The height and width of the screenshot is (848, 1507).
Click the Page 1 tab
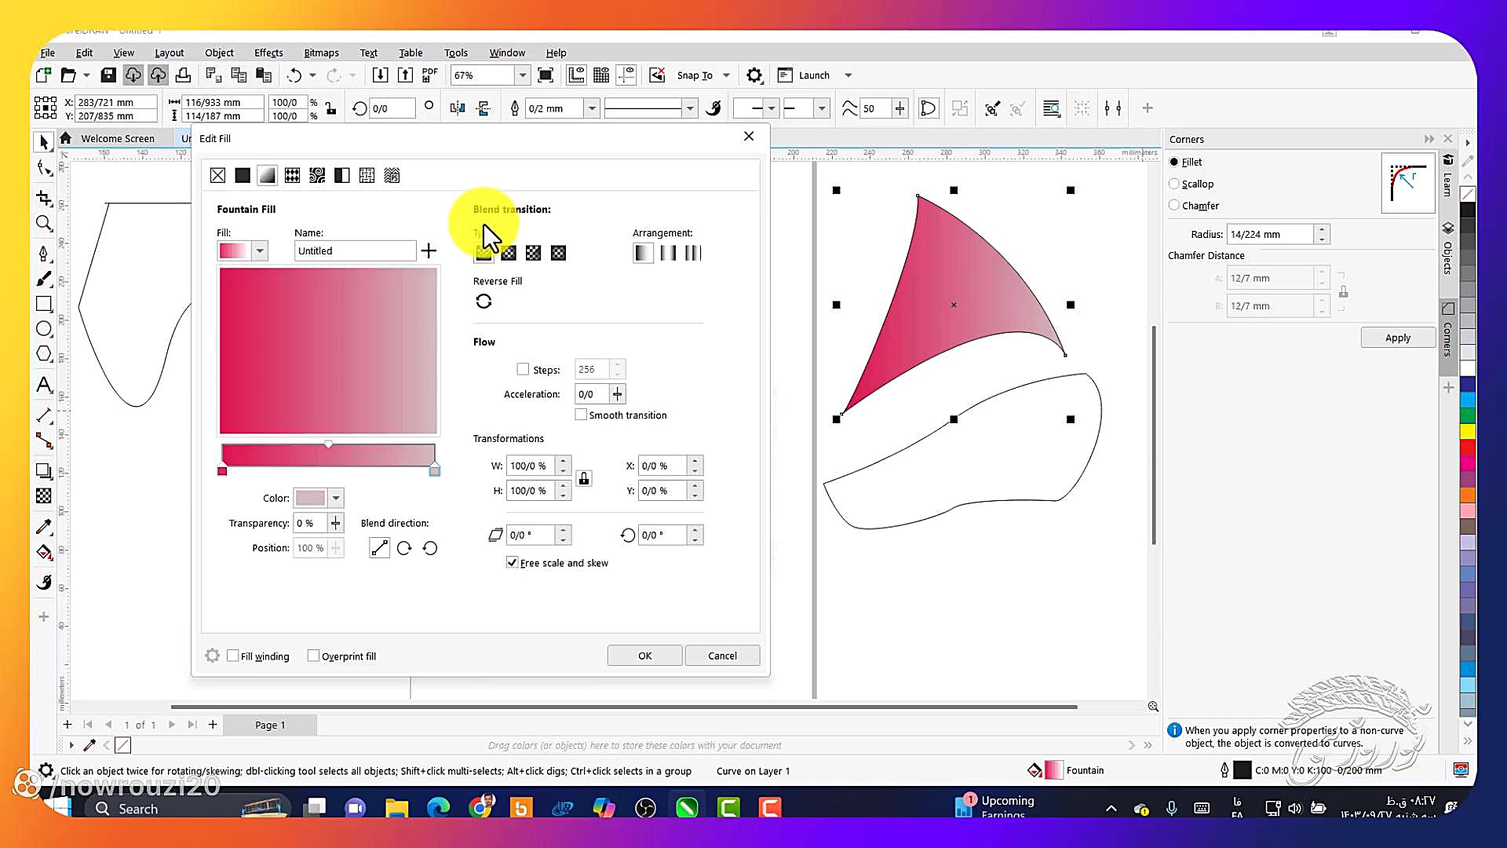click(270, 725)
